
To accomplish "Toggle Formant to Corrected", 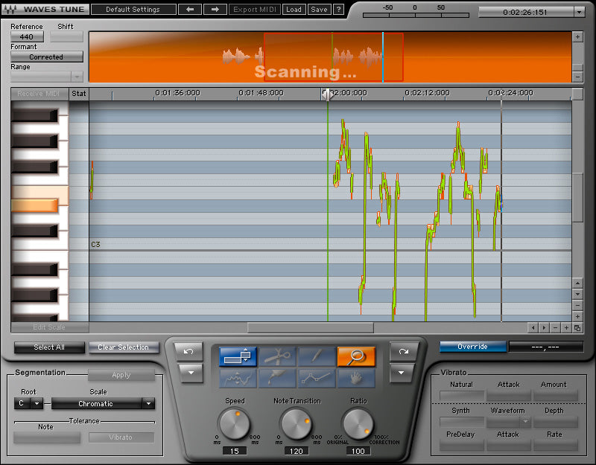I will pos(46,57).
